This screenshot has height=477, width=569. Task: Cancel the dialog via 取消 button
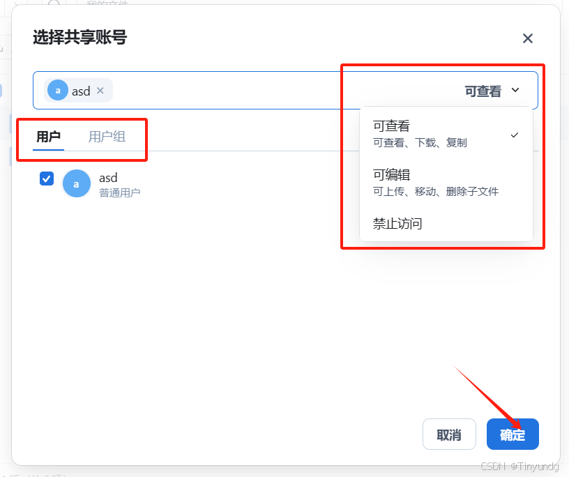pos(449,434)
